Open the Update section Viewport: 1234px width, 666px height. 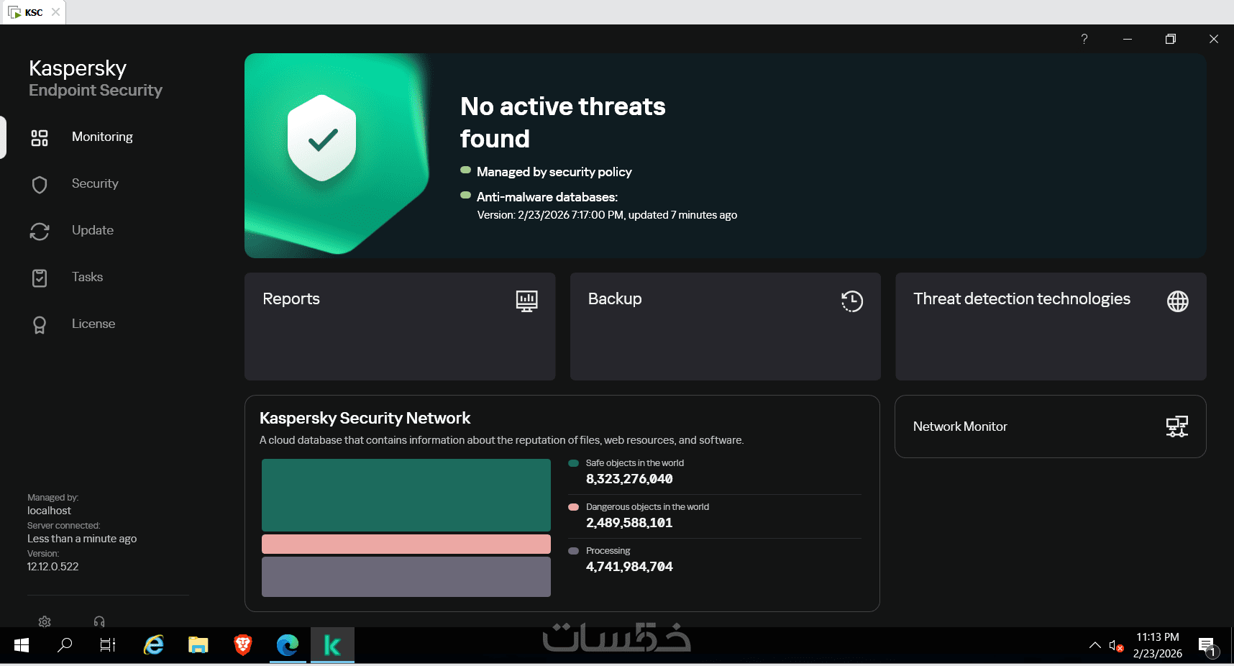(x=93, y=230)
